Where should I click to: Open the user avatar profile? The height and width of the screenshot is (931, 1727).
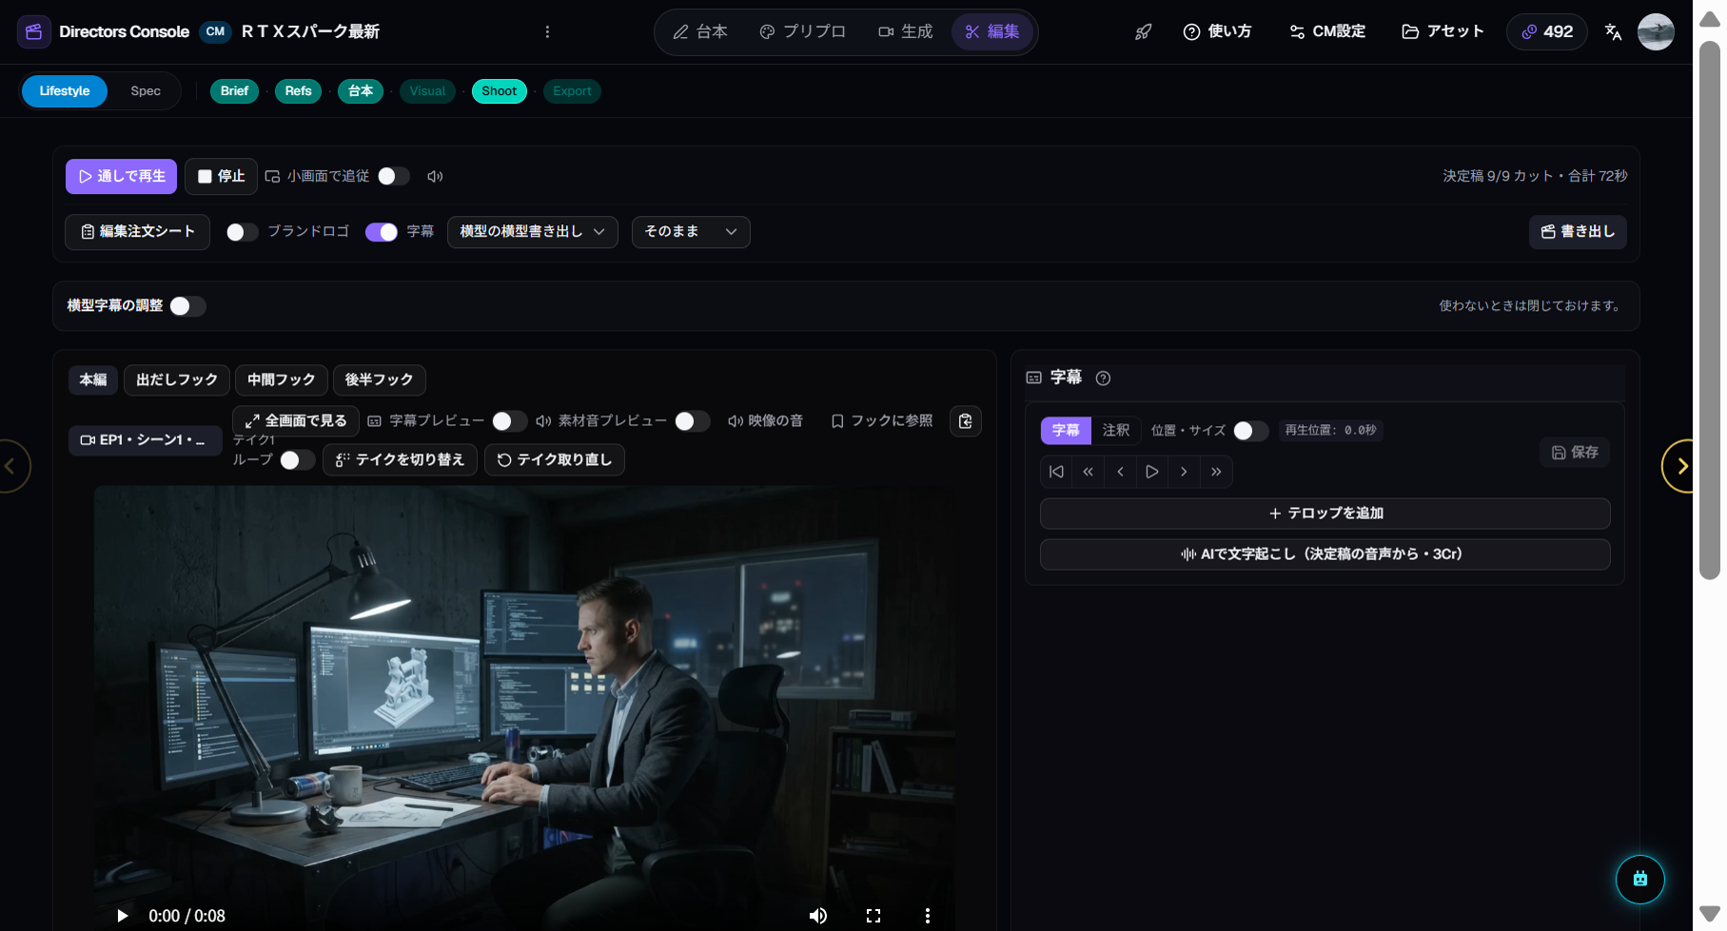1656,31
